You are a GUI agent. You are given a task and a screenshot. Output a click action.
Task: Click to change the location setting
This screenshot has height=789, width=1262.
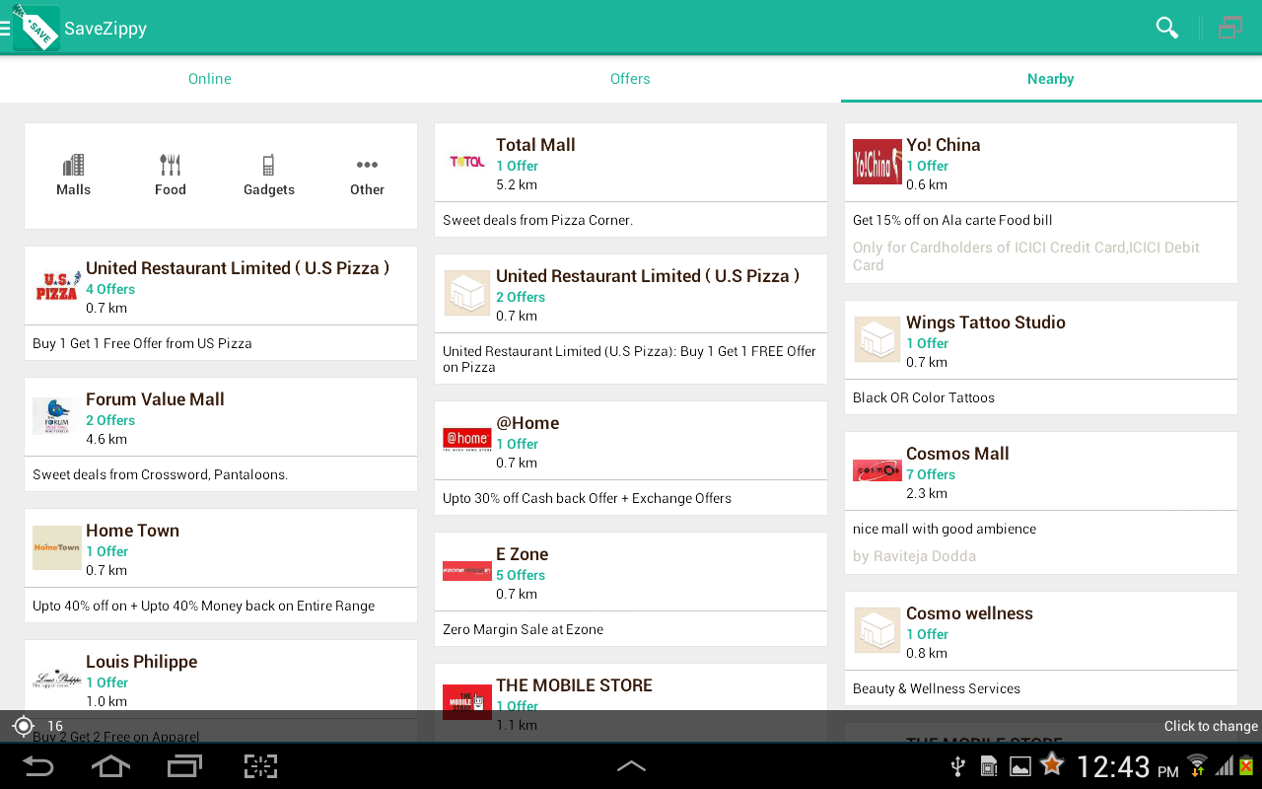coord(1211,726)
